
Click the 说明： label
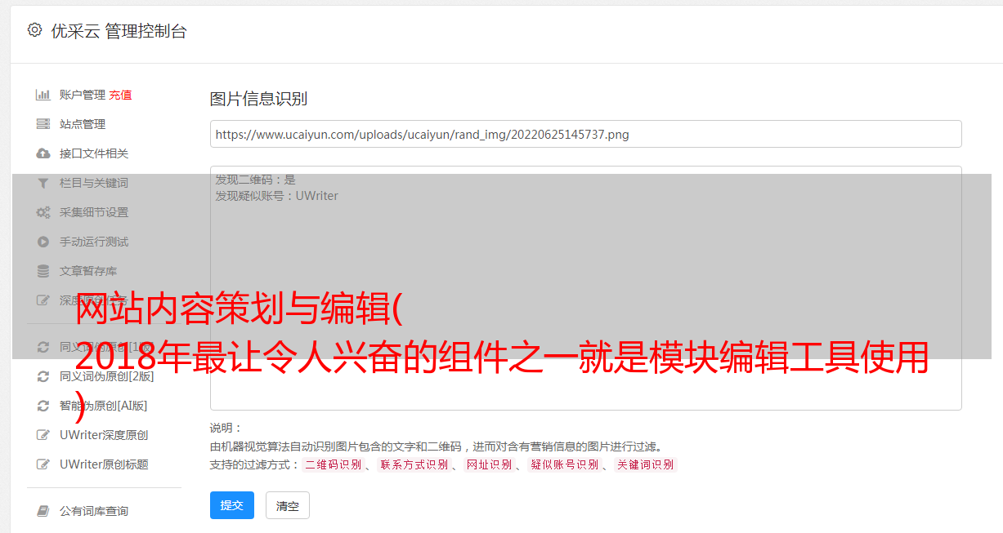pos(226,428)
